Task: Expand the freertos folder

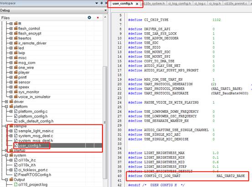Action: click(11, 38)
